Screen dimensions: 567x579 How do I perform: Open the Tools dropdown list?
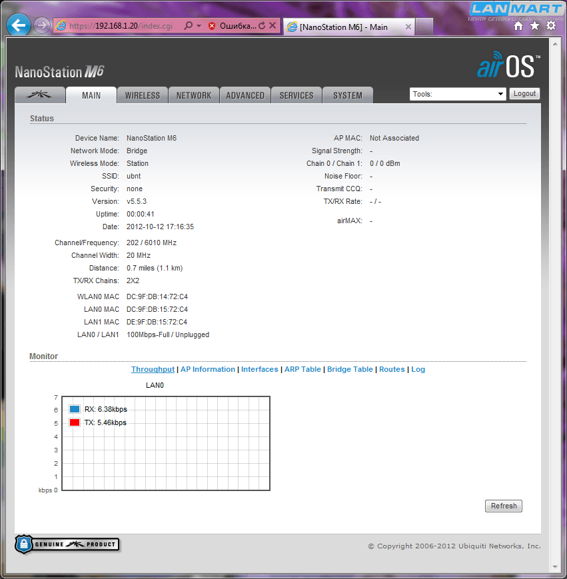(458, 94)
